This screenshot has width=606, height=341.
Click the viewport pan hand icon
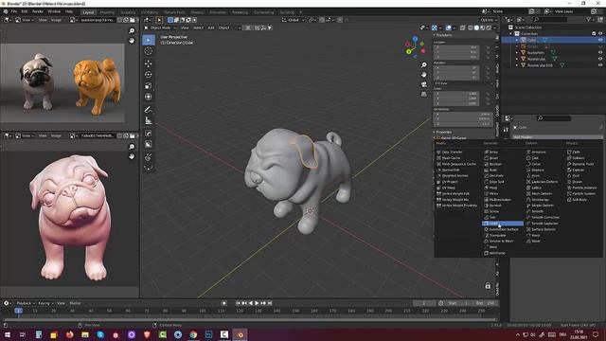click(x=424, y=74)
